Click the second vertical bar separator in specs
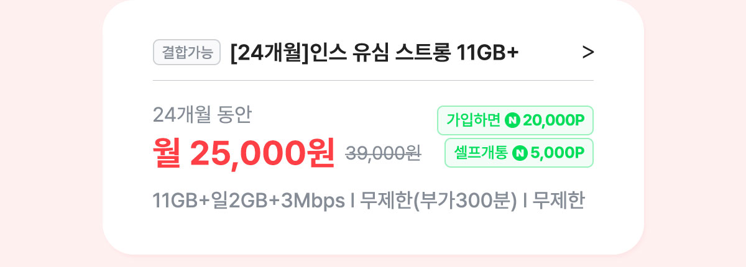The width and height of the screenshot is (746, 267). tap(525, 202)
